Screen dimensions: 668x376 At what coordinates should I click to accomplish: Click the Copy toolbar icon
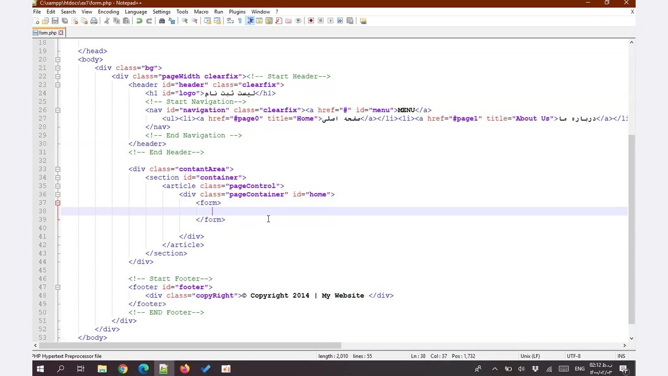pos(116,21)
